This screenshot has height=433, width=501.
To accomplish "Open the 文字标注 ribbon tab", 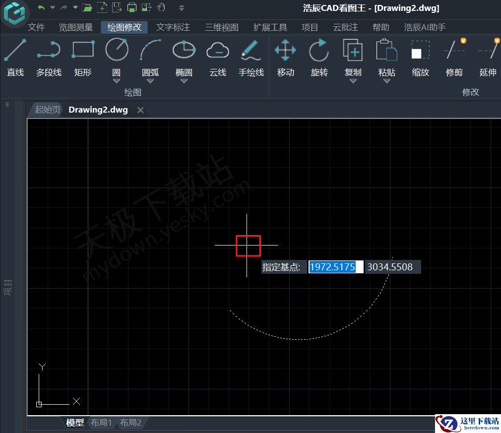I will click(173, 27).
